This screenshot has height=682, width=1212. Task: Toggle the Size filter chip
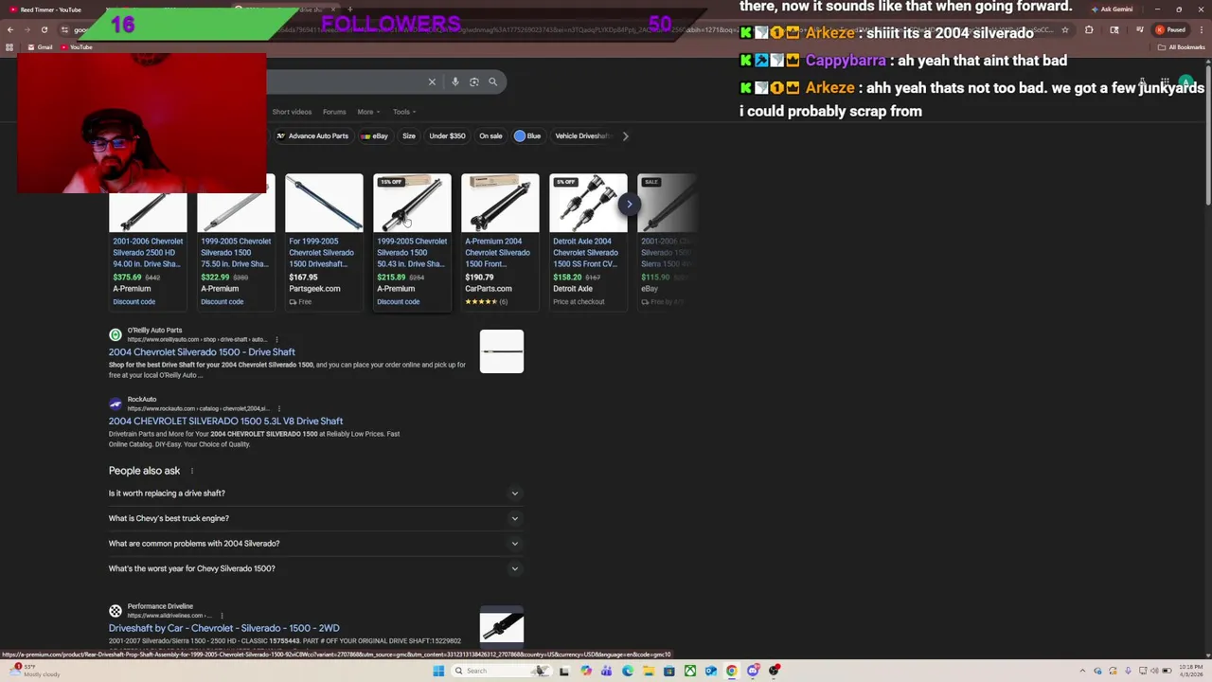click(x=409, y=135)
